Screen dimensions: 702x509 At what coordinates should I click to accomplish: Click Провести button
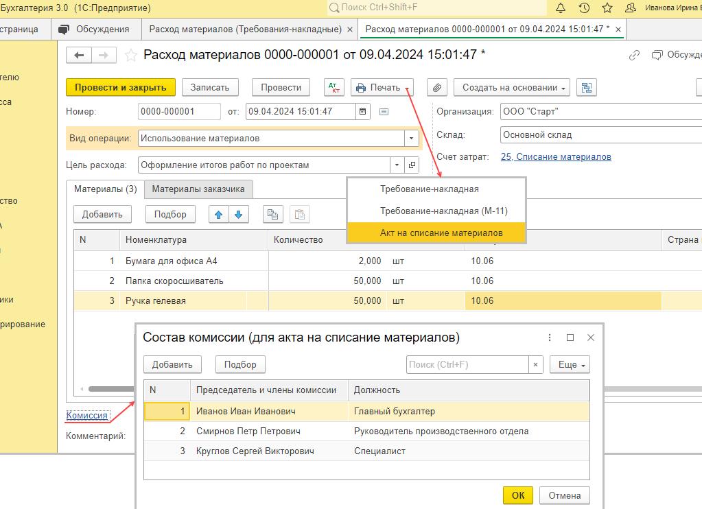click(281, 87)
